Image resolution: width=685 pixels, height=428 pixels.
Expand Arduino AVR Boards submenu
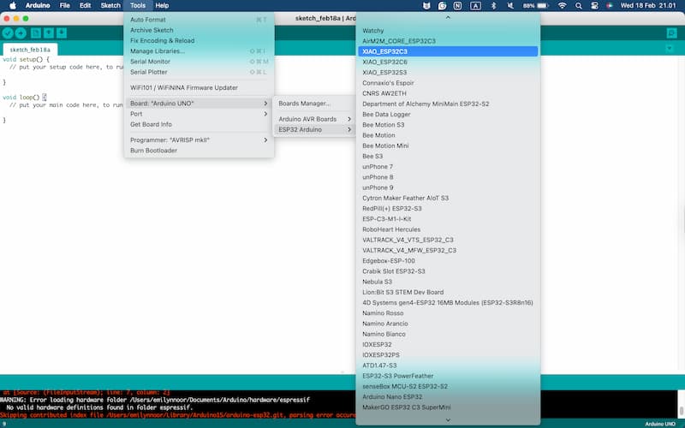[x=314, y=119]
